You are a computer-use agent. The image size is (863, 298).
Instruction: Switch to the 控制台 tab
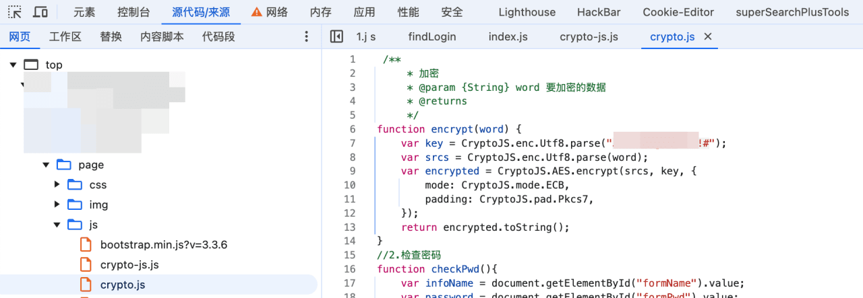point(133,12)
